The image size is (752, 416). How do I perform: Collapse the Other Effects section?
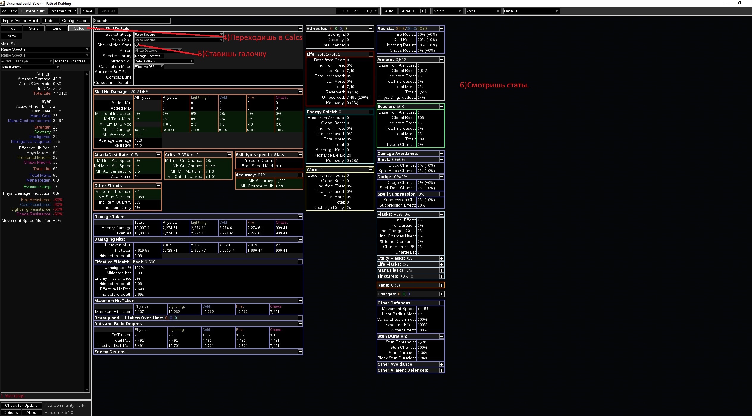tap(158, 186)
